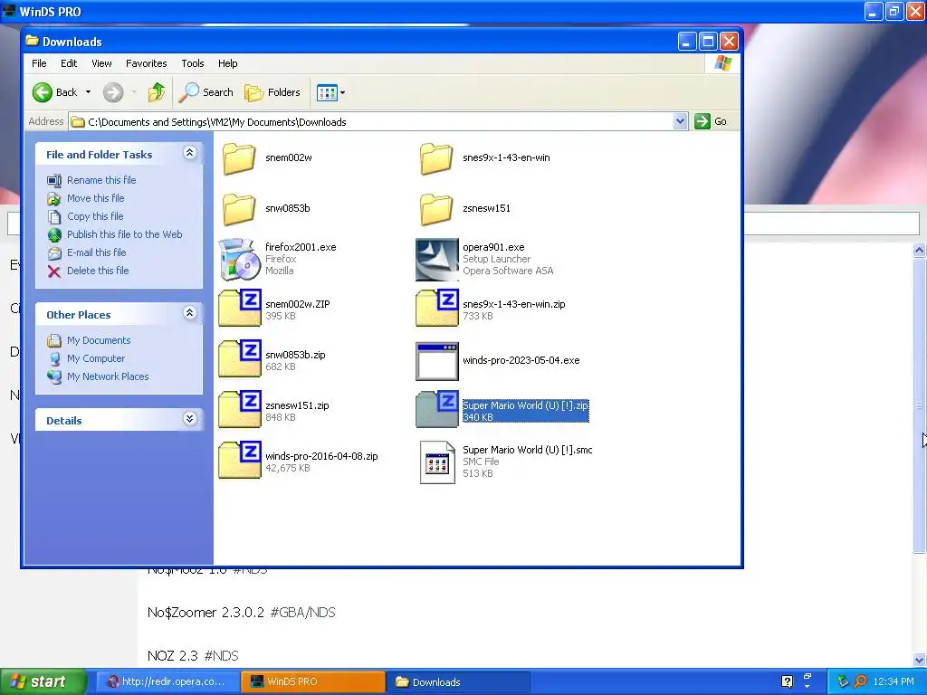
Task: Open the Edit menu
Action: point(69,63)
